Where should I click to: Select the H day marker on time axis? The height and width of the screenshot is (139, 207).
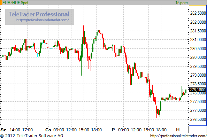point(178,130)
